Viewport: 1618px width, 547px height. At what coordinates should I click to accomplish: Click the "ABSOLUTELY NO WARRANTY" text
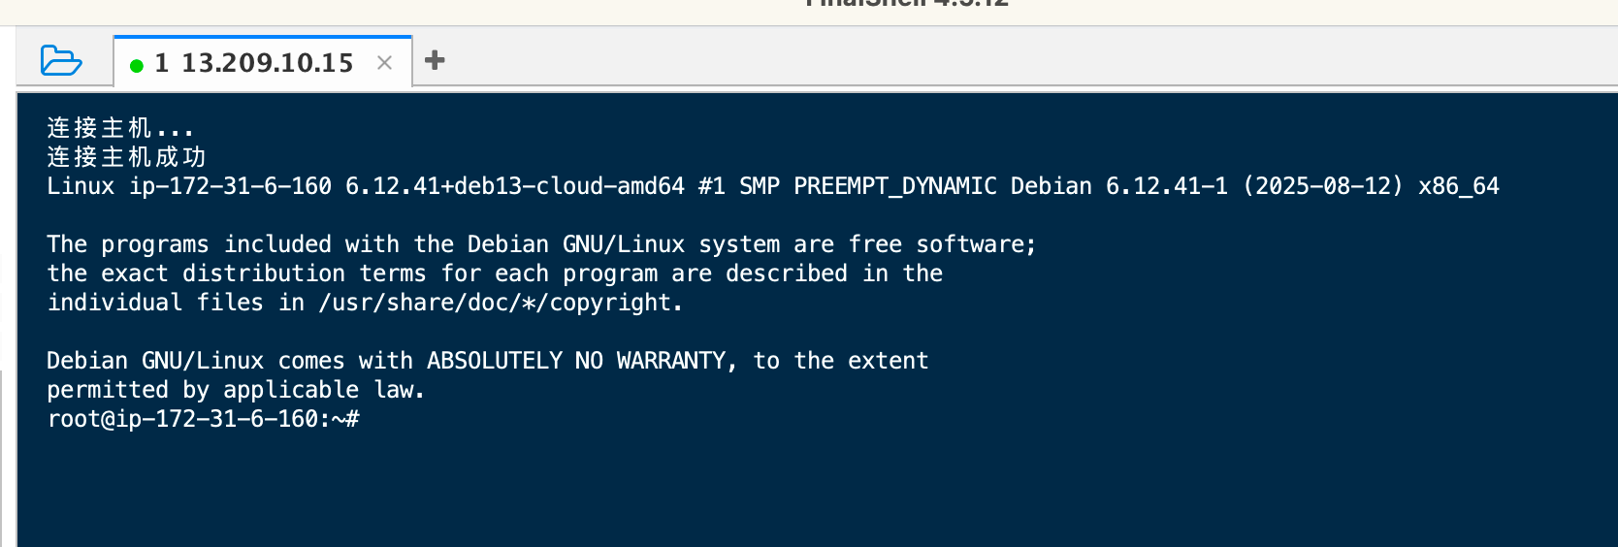click(576, 361)
